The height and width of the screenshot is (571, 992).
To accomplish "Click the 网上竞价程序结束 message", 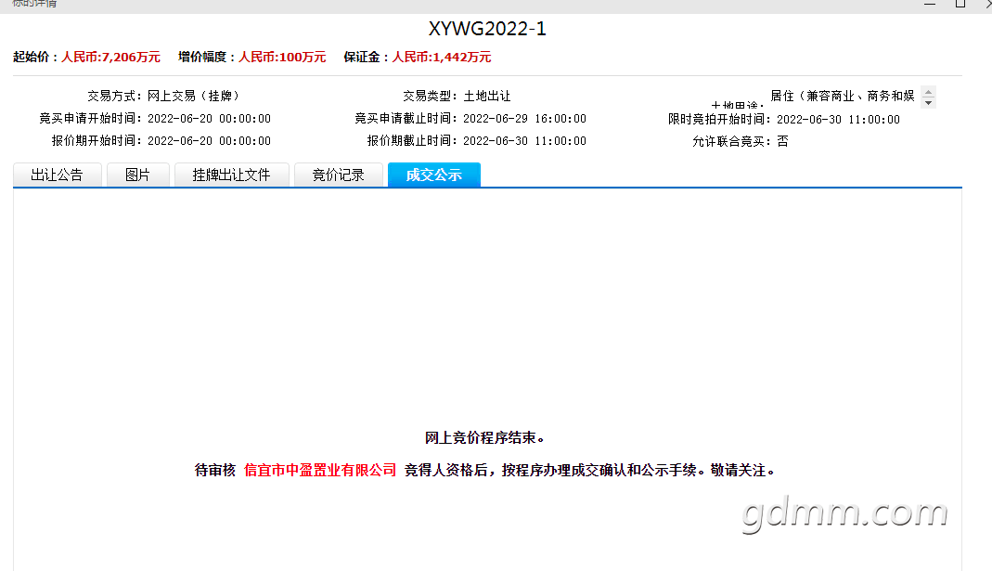I will click(x=484, y=438).
